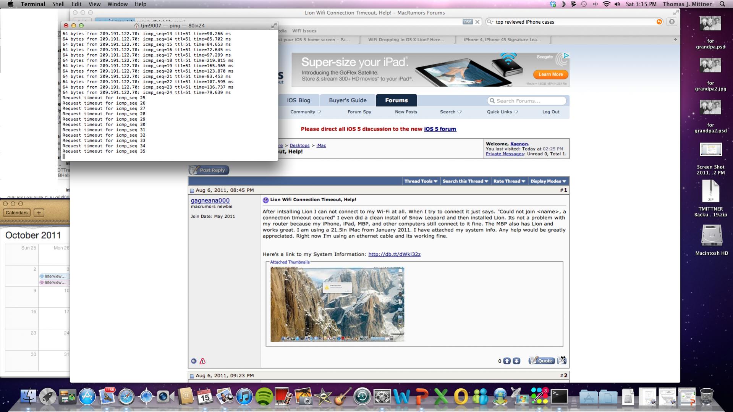733x412 pixels.
Task: Open iMovie star icon in Dock
Action: point(323,396)
